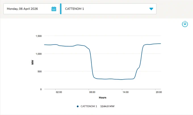Screen dimensions: 193x115
Task: Open the calendar date picker icon
Action: (54, 9)
